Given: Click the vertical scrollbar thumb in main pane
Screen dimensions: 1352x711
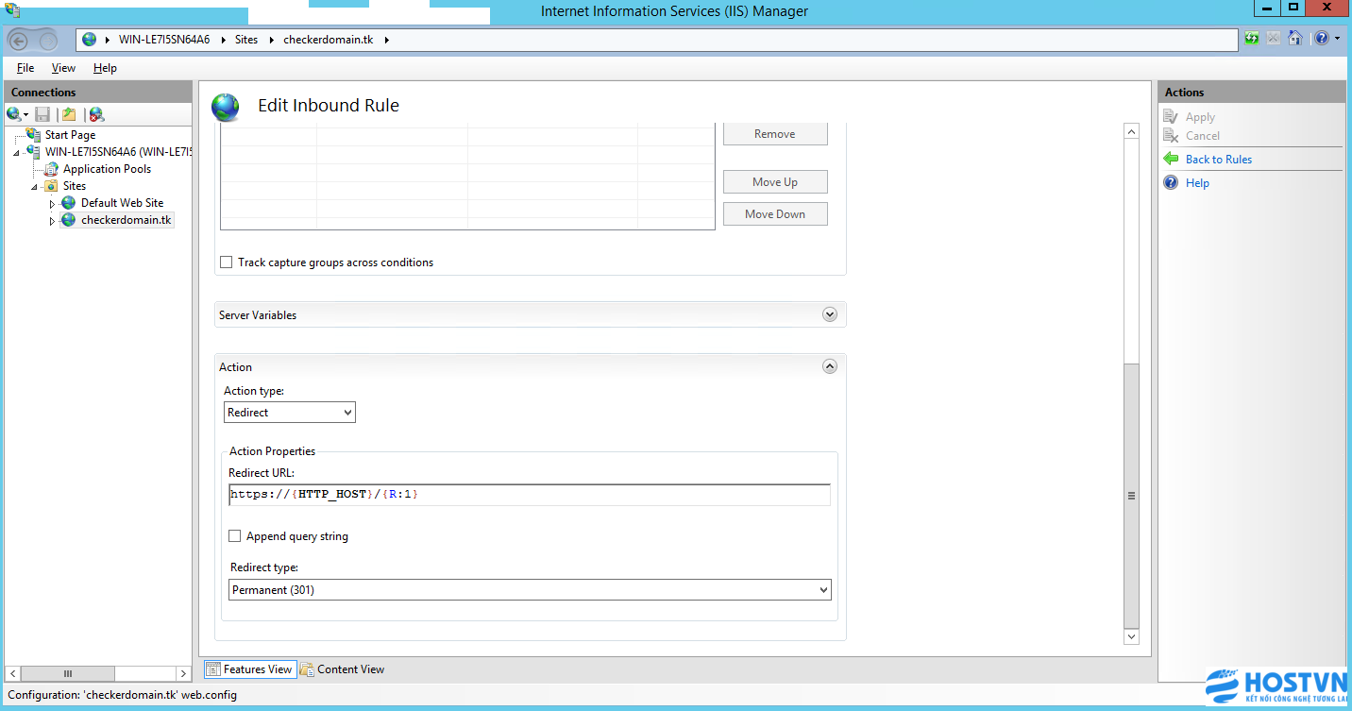Looking at the screenshot, I should tap(1132, 496).
